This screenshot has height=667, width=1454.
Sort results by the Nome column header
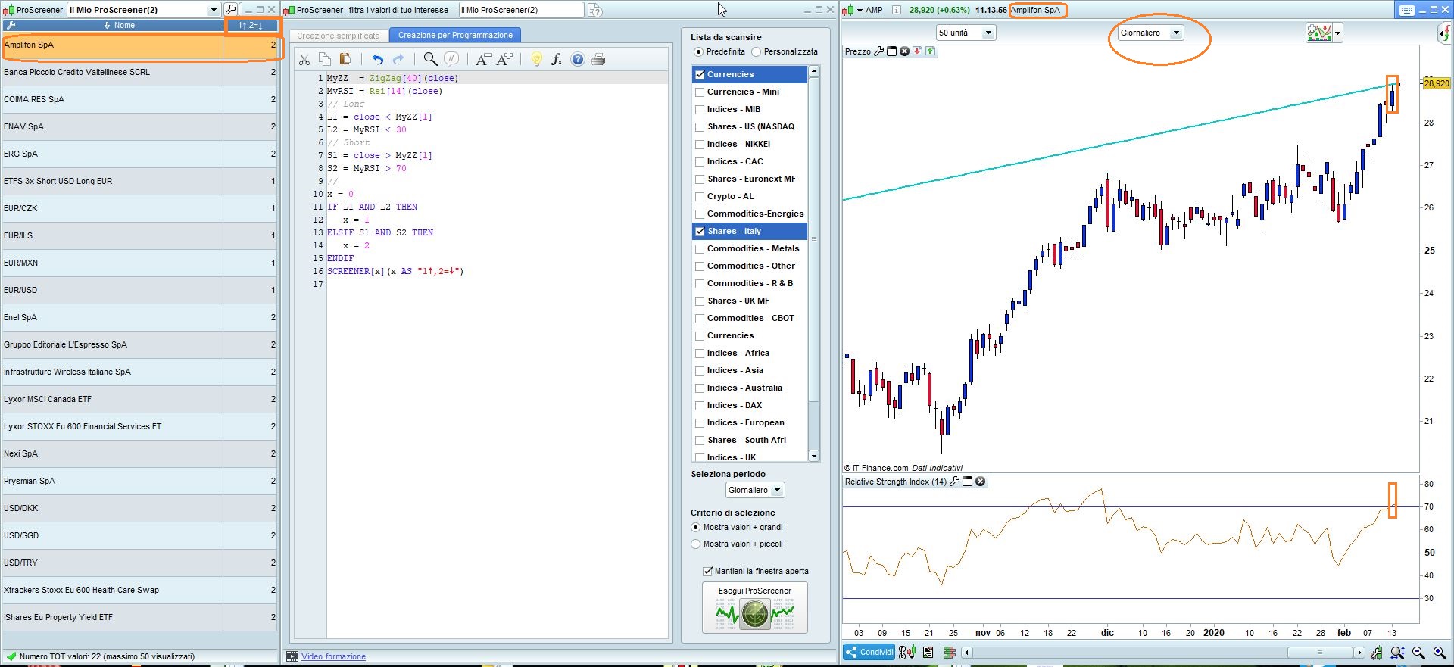point(112,25)
